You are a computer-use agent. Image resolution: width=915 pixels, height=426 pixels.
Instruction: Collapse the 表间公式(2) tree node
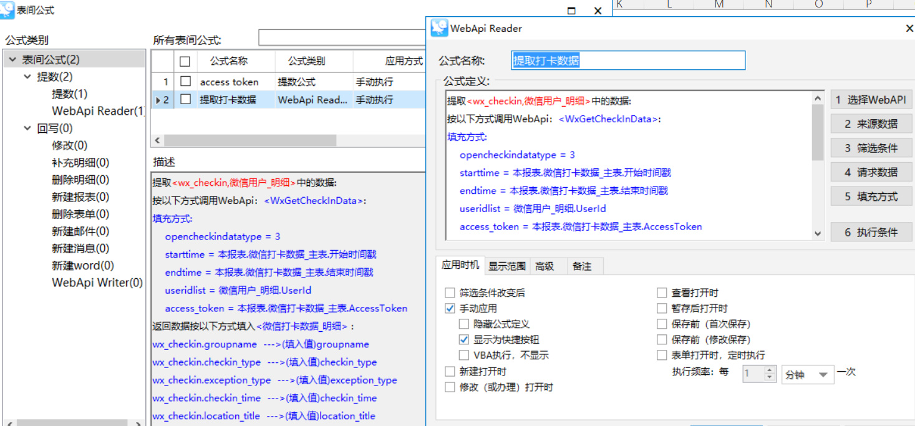tap(12, 60)
